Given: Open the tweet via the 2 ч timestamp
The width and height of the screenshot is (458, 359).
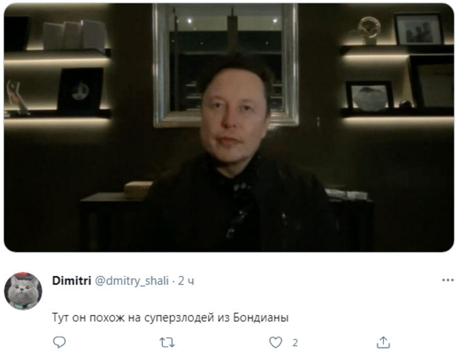Looking at the screenshot, I should click(186, 281).
